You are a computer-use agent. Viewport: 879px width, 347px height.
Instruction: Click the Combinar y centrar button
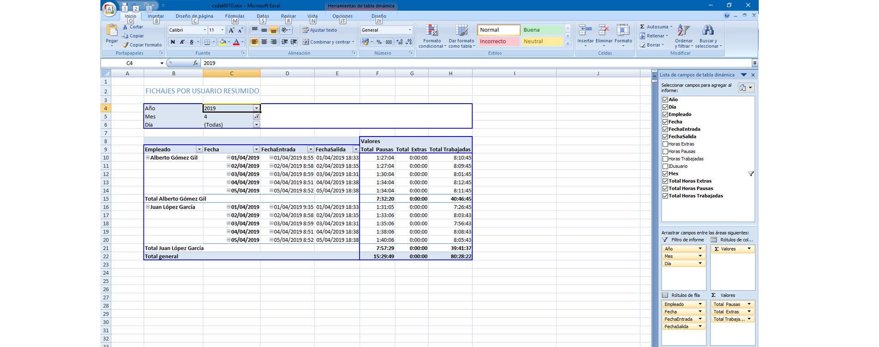point(328,42)
